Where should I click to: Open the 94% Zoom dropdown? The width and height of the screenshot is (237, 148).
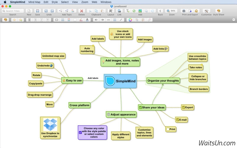pyautogui.click(x=171, y=11)
